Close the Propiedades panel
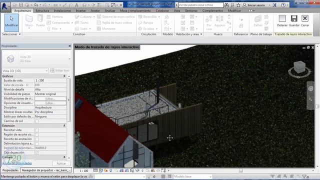This screenshot has width=320, height=180. pos(69,46)
